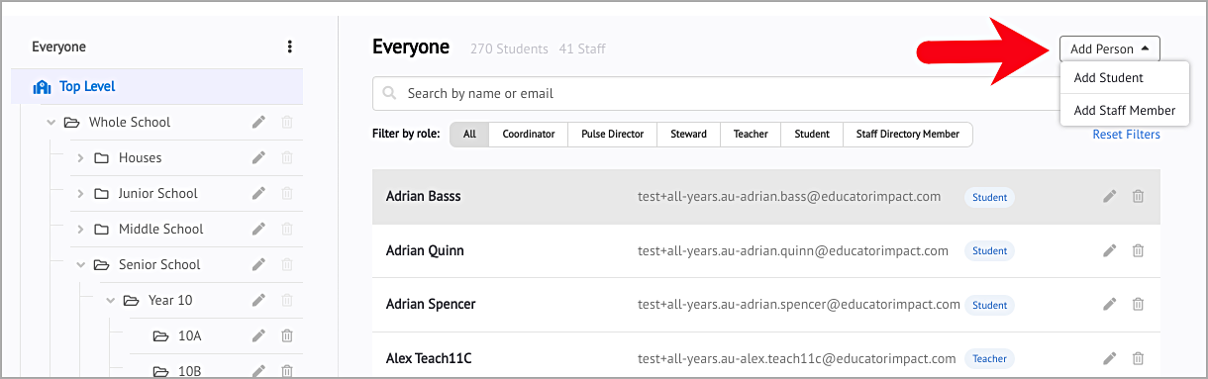
Task: Choose Add Staff Member from the menu
Action: click(x=1124, y=111)
